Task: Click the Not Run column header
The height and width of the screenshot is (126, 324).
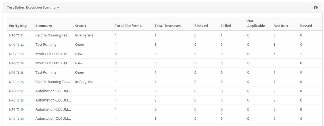Action: (281, 26)
